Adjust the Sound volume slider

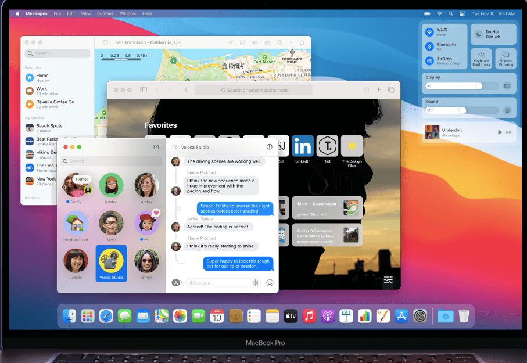pos(462,110)
